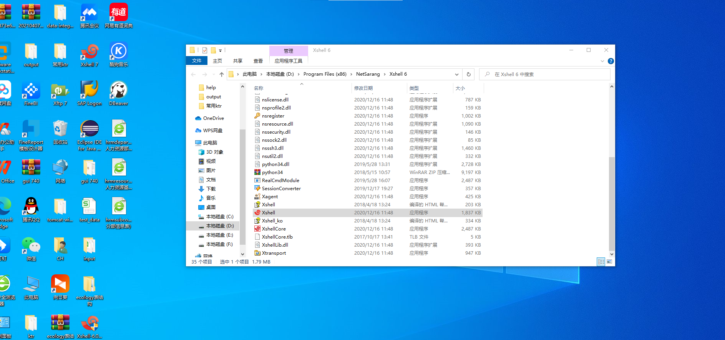Open recent locations dropdown arrow
Screen dimensions: 725x340
[x=213, y=74]
